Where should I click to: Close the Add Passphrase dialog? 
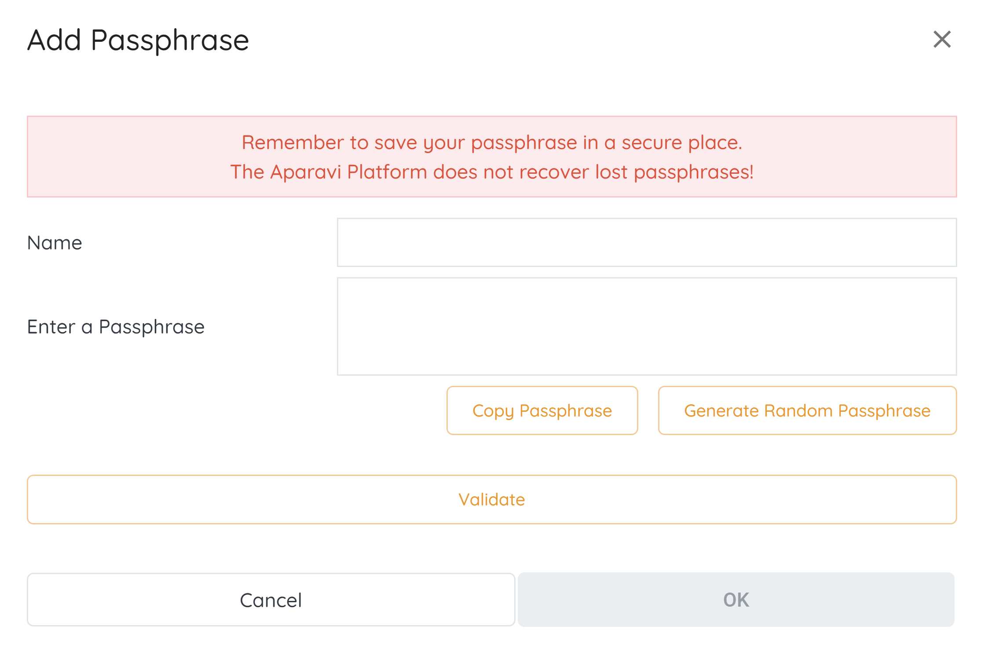point(942,40)
